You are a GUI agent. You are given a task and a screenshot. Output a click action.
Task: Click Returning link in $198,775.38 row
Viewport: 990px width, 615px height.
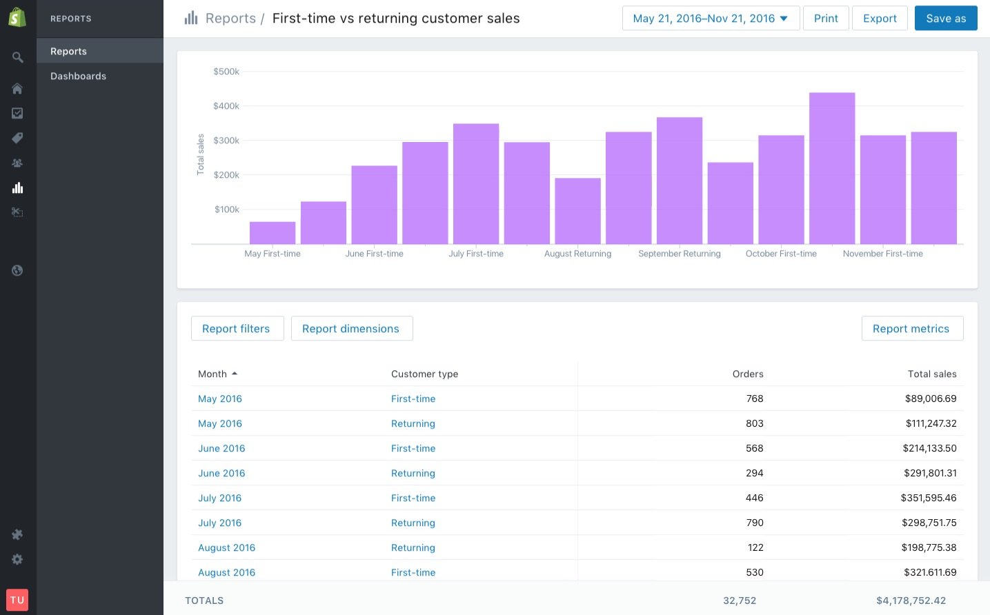413,547
